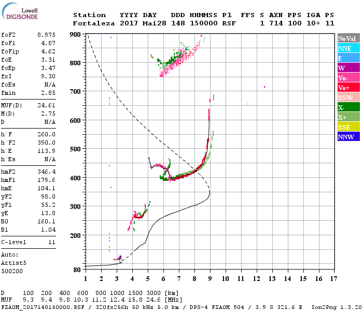Click the 900 km y-axis label
The height and width of the screenshot is (311, 363).
point(75,35)
